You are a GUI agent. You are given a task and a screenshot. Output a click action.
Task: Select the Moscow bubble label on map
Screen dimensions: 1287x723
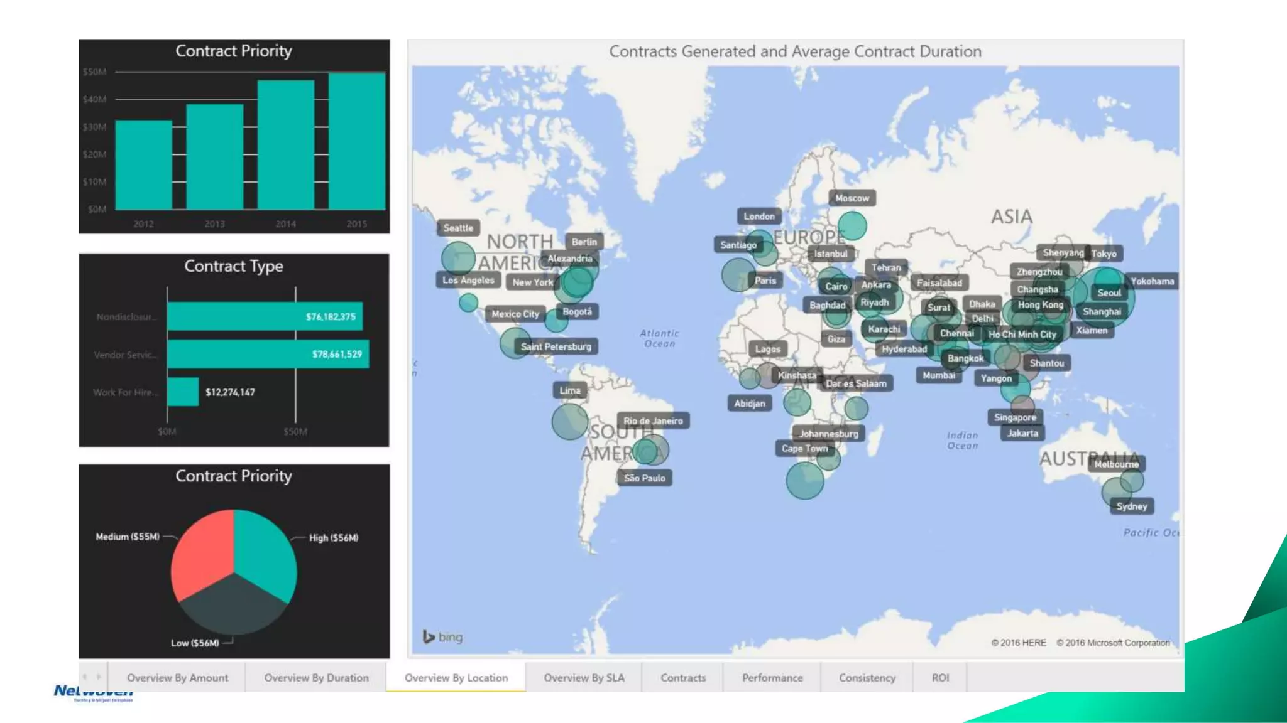click(x=852, y=198)
